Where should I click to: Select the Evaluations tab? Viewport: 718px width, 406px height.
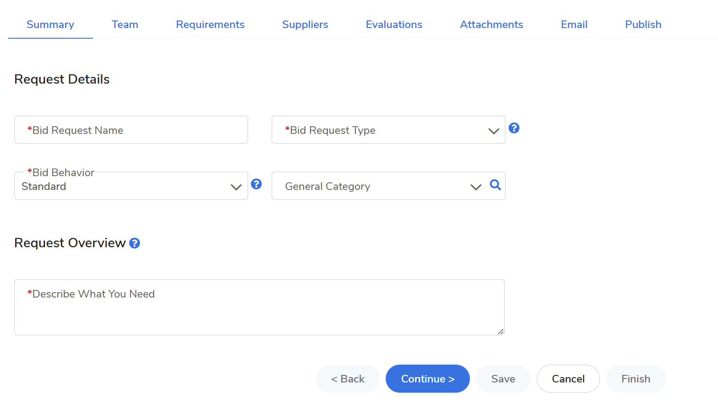tap(394, 24)
